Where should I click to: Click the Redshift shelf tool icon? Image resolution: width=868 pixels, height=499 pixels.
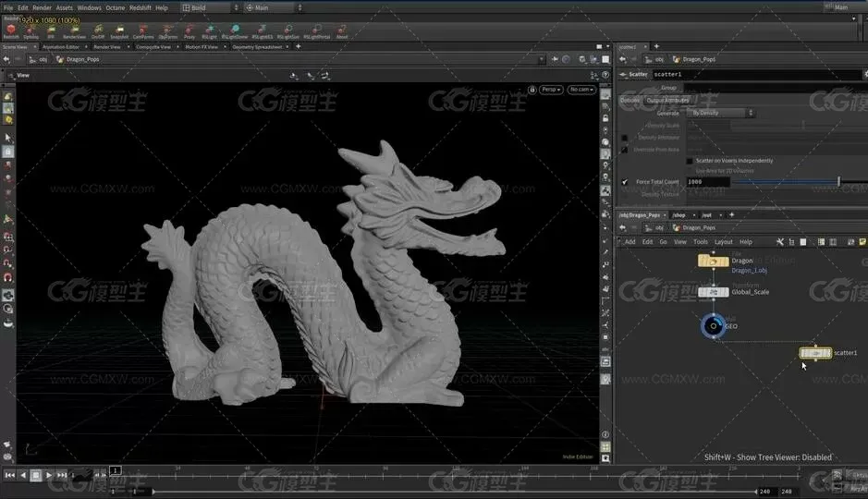click(10, 30)
